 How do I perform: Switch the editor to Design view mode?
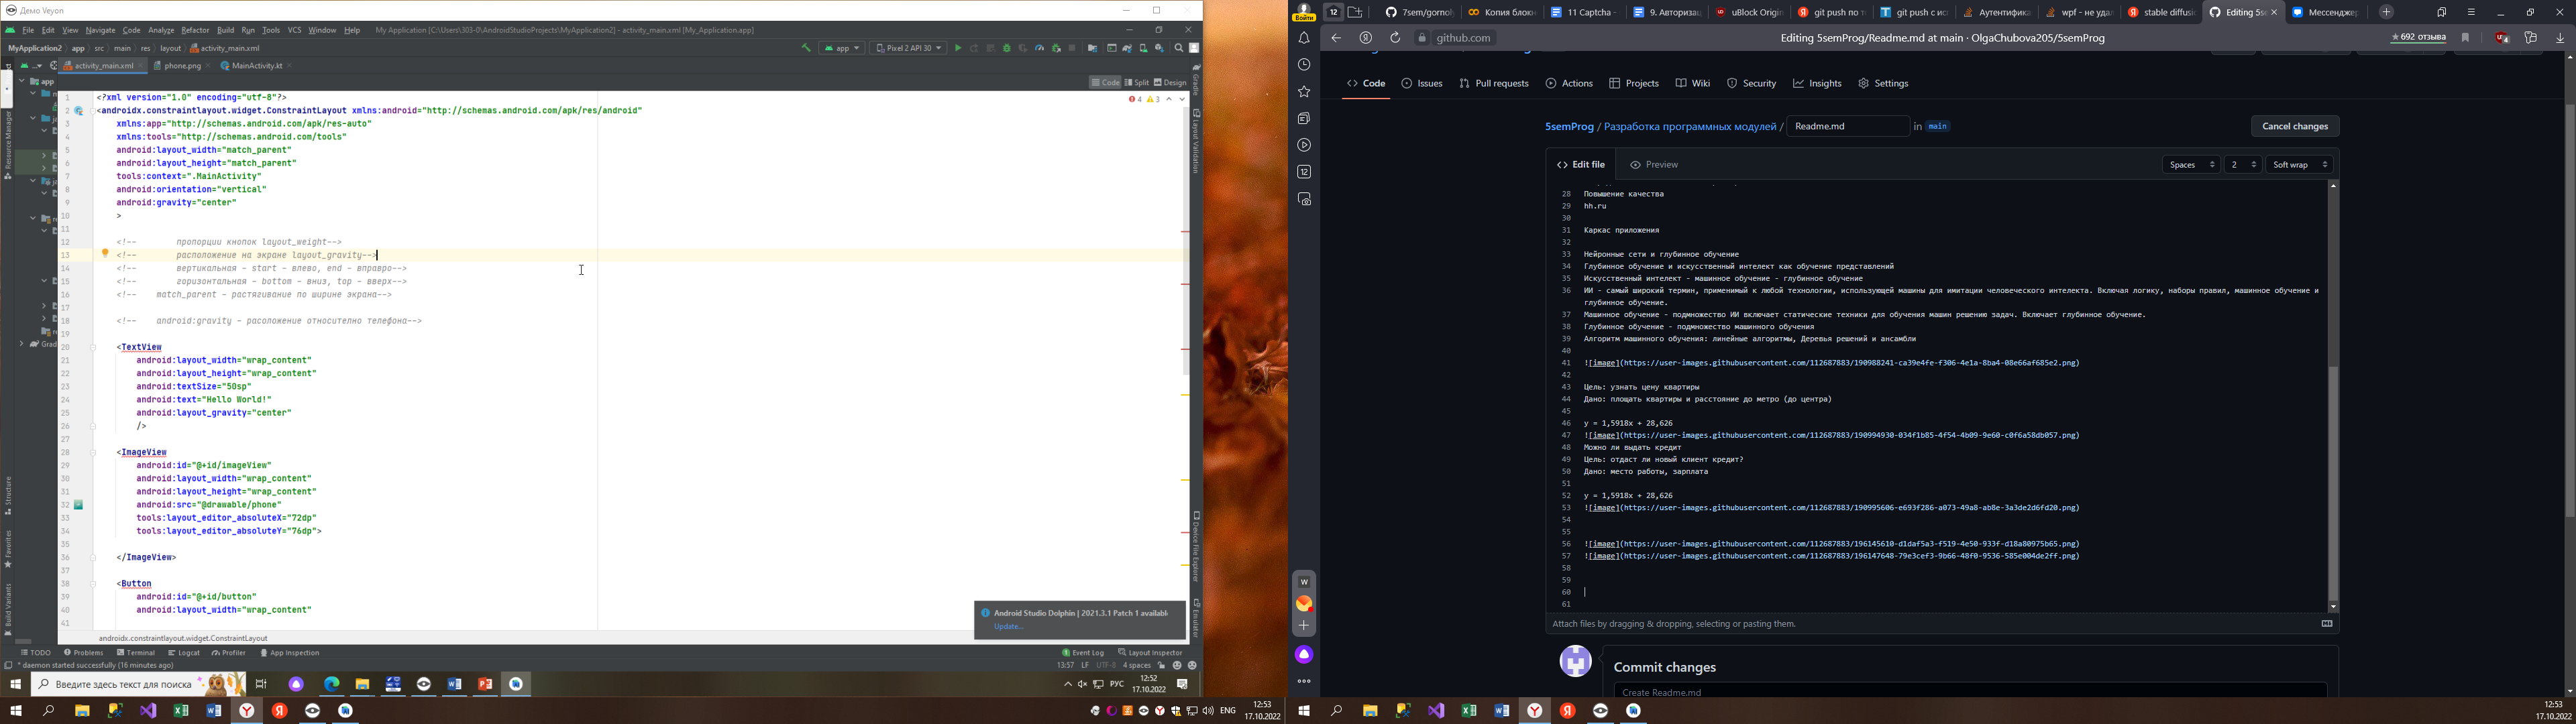coord(1170,83)
